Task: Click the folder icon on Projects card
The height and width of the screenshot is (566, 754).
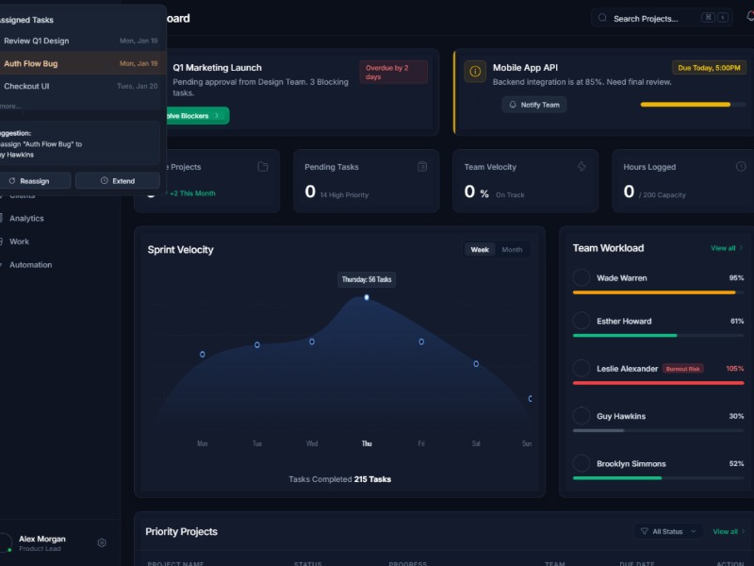Action: click(263, 167)
